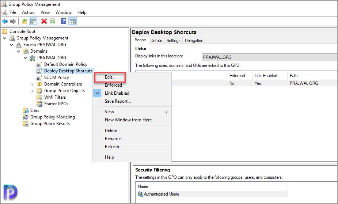Screen dimensions: 338x204
Task: Collapse the Domains node
Action: point(19,51)
